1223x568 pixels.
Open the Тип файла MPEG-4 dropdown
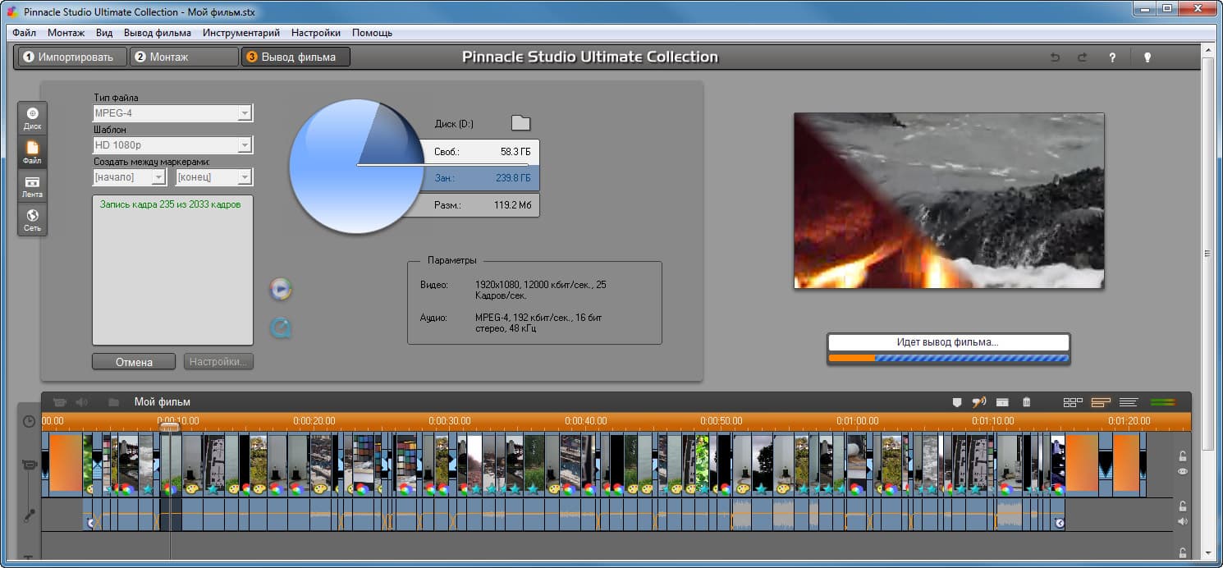click(244, 113)
